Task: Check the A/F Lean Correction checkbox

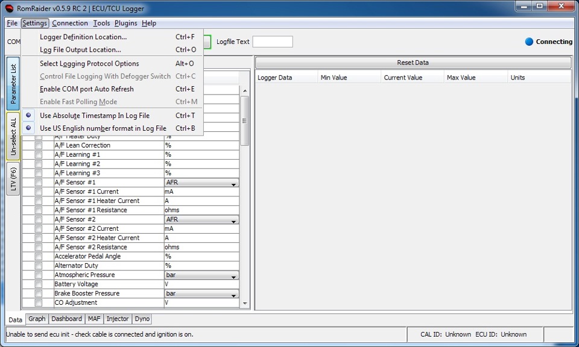Action: [38, 145]
